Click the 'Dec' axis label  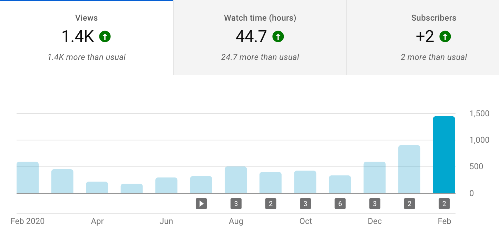pos(375,221)
